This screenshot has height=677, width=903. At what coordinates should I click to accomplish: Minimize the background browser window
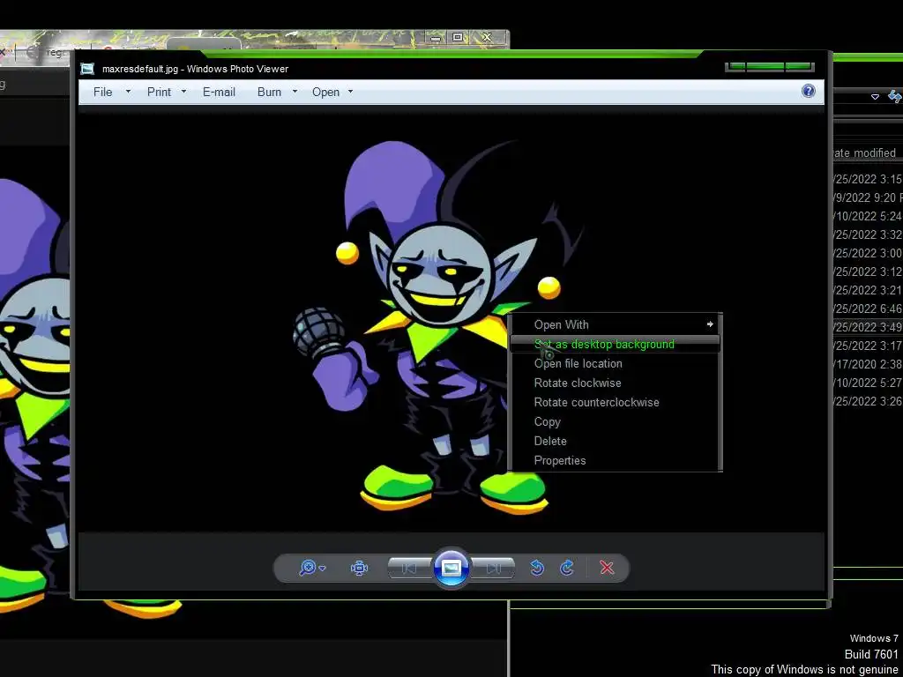[x=436, y=37]
